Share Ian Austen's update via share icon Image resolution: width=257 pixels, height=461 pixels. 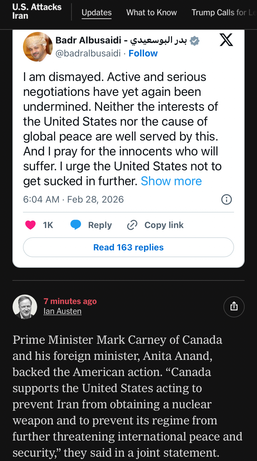click(234, 307)
